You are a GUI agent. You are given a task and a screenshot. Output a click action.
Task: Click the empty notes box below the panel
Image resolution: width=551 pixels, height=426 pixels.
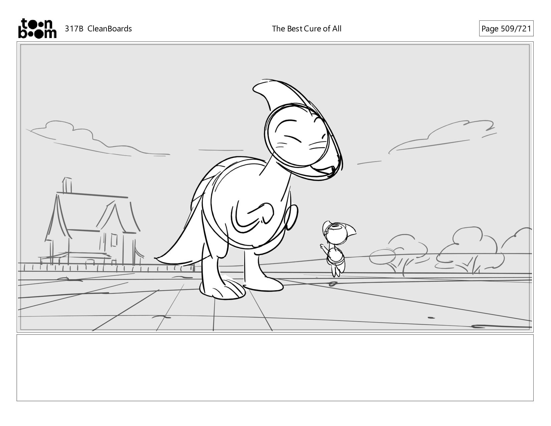click(275, 368)
